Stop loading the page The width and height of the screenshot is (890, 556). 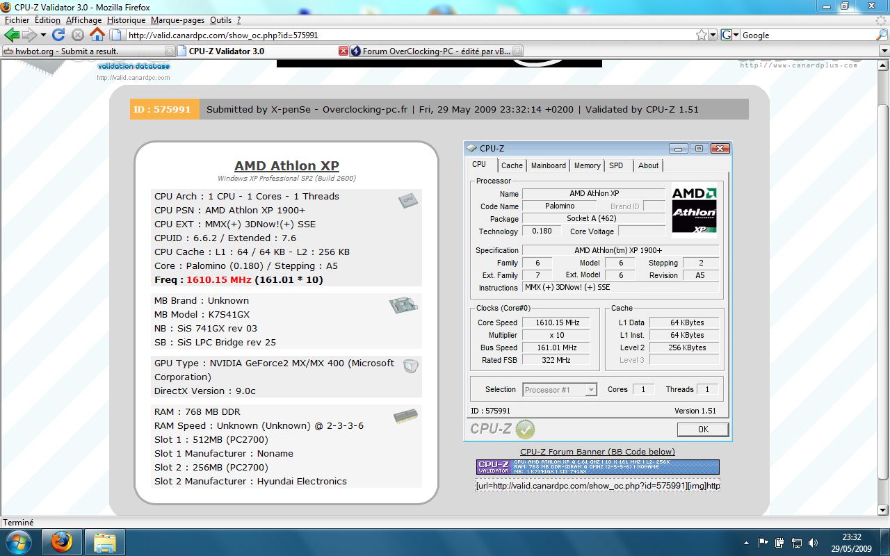pyautogui.click(x=78, y=35)
